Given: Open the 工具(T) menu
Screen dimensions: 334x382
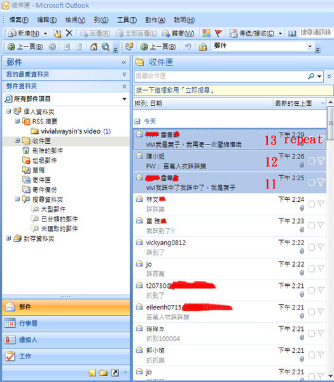Looking at the screenshot, I should (x=127, y=20).
